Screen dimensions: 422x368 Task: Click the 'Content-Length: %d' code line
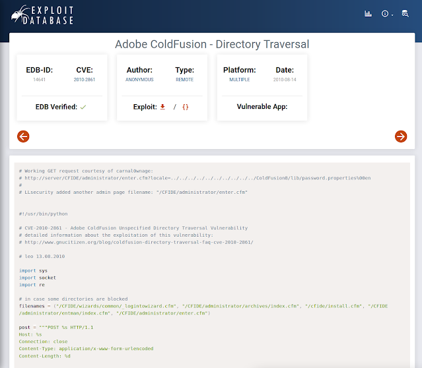point(45,356)
